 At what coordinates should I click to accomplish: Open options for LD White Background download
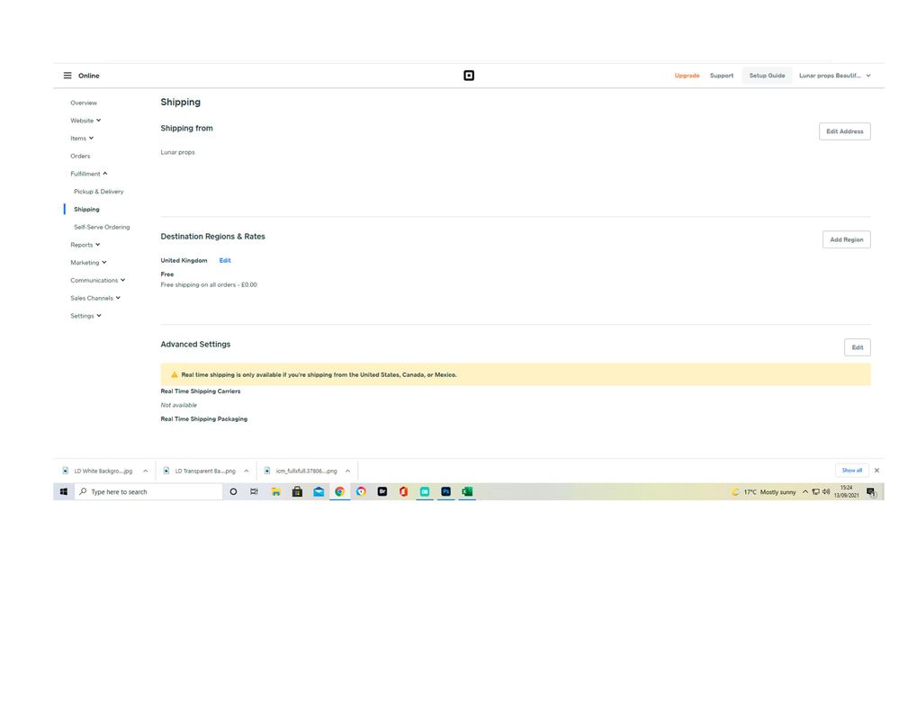(x=145, y=471)
